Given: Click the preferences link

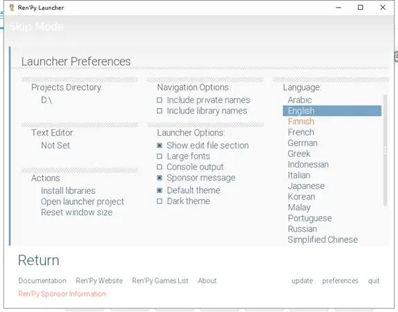Looking at the screenshot, I should [x=340, y=281].
